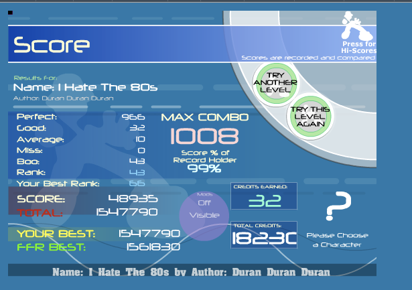The image size is (412, 290).
Task: Click the question mark character icon
Action: tap(338, 206)
